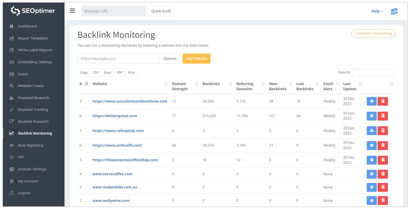Screen dimensions: 410x209
Task: Export table as CSV
Action: 96,72
